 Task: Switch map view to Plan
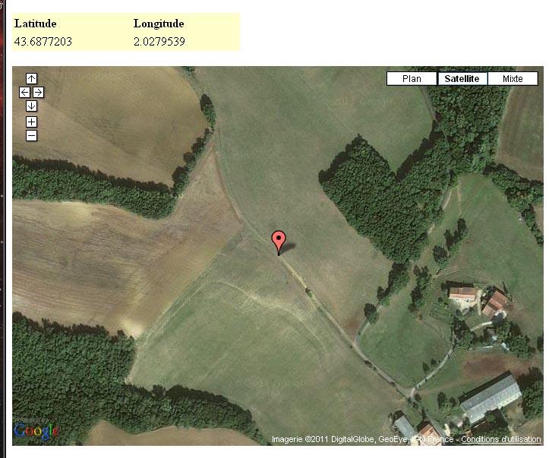click(412, 78)
